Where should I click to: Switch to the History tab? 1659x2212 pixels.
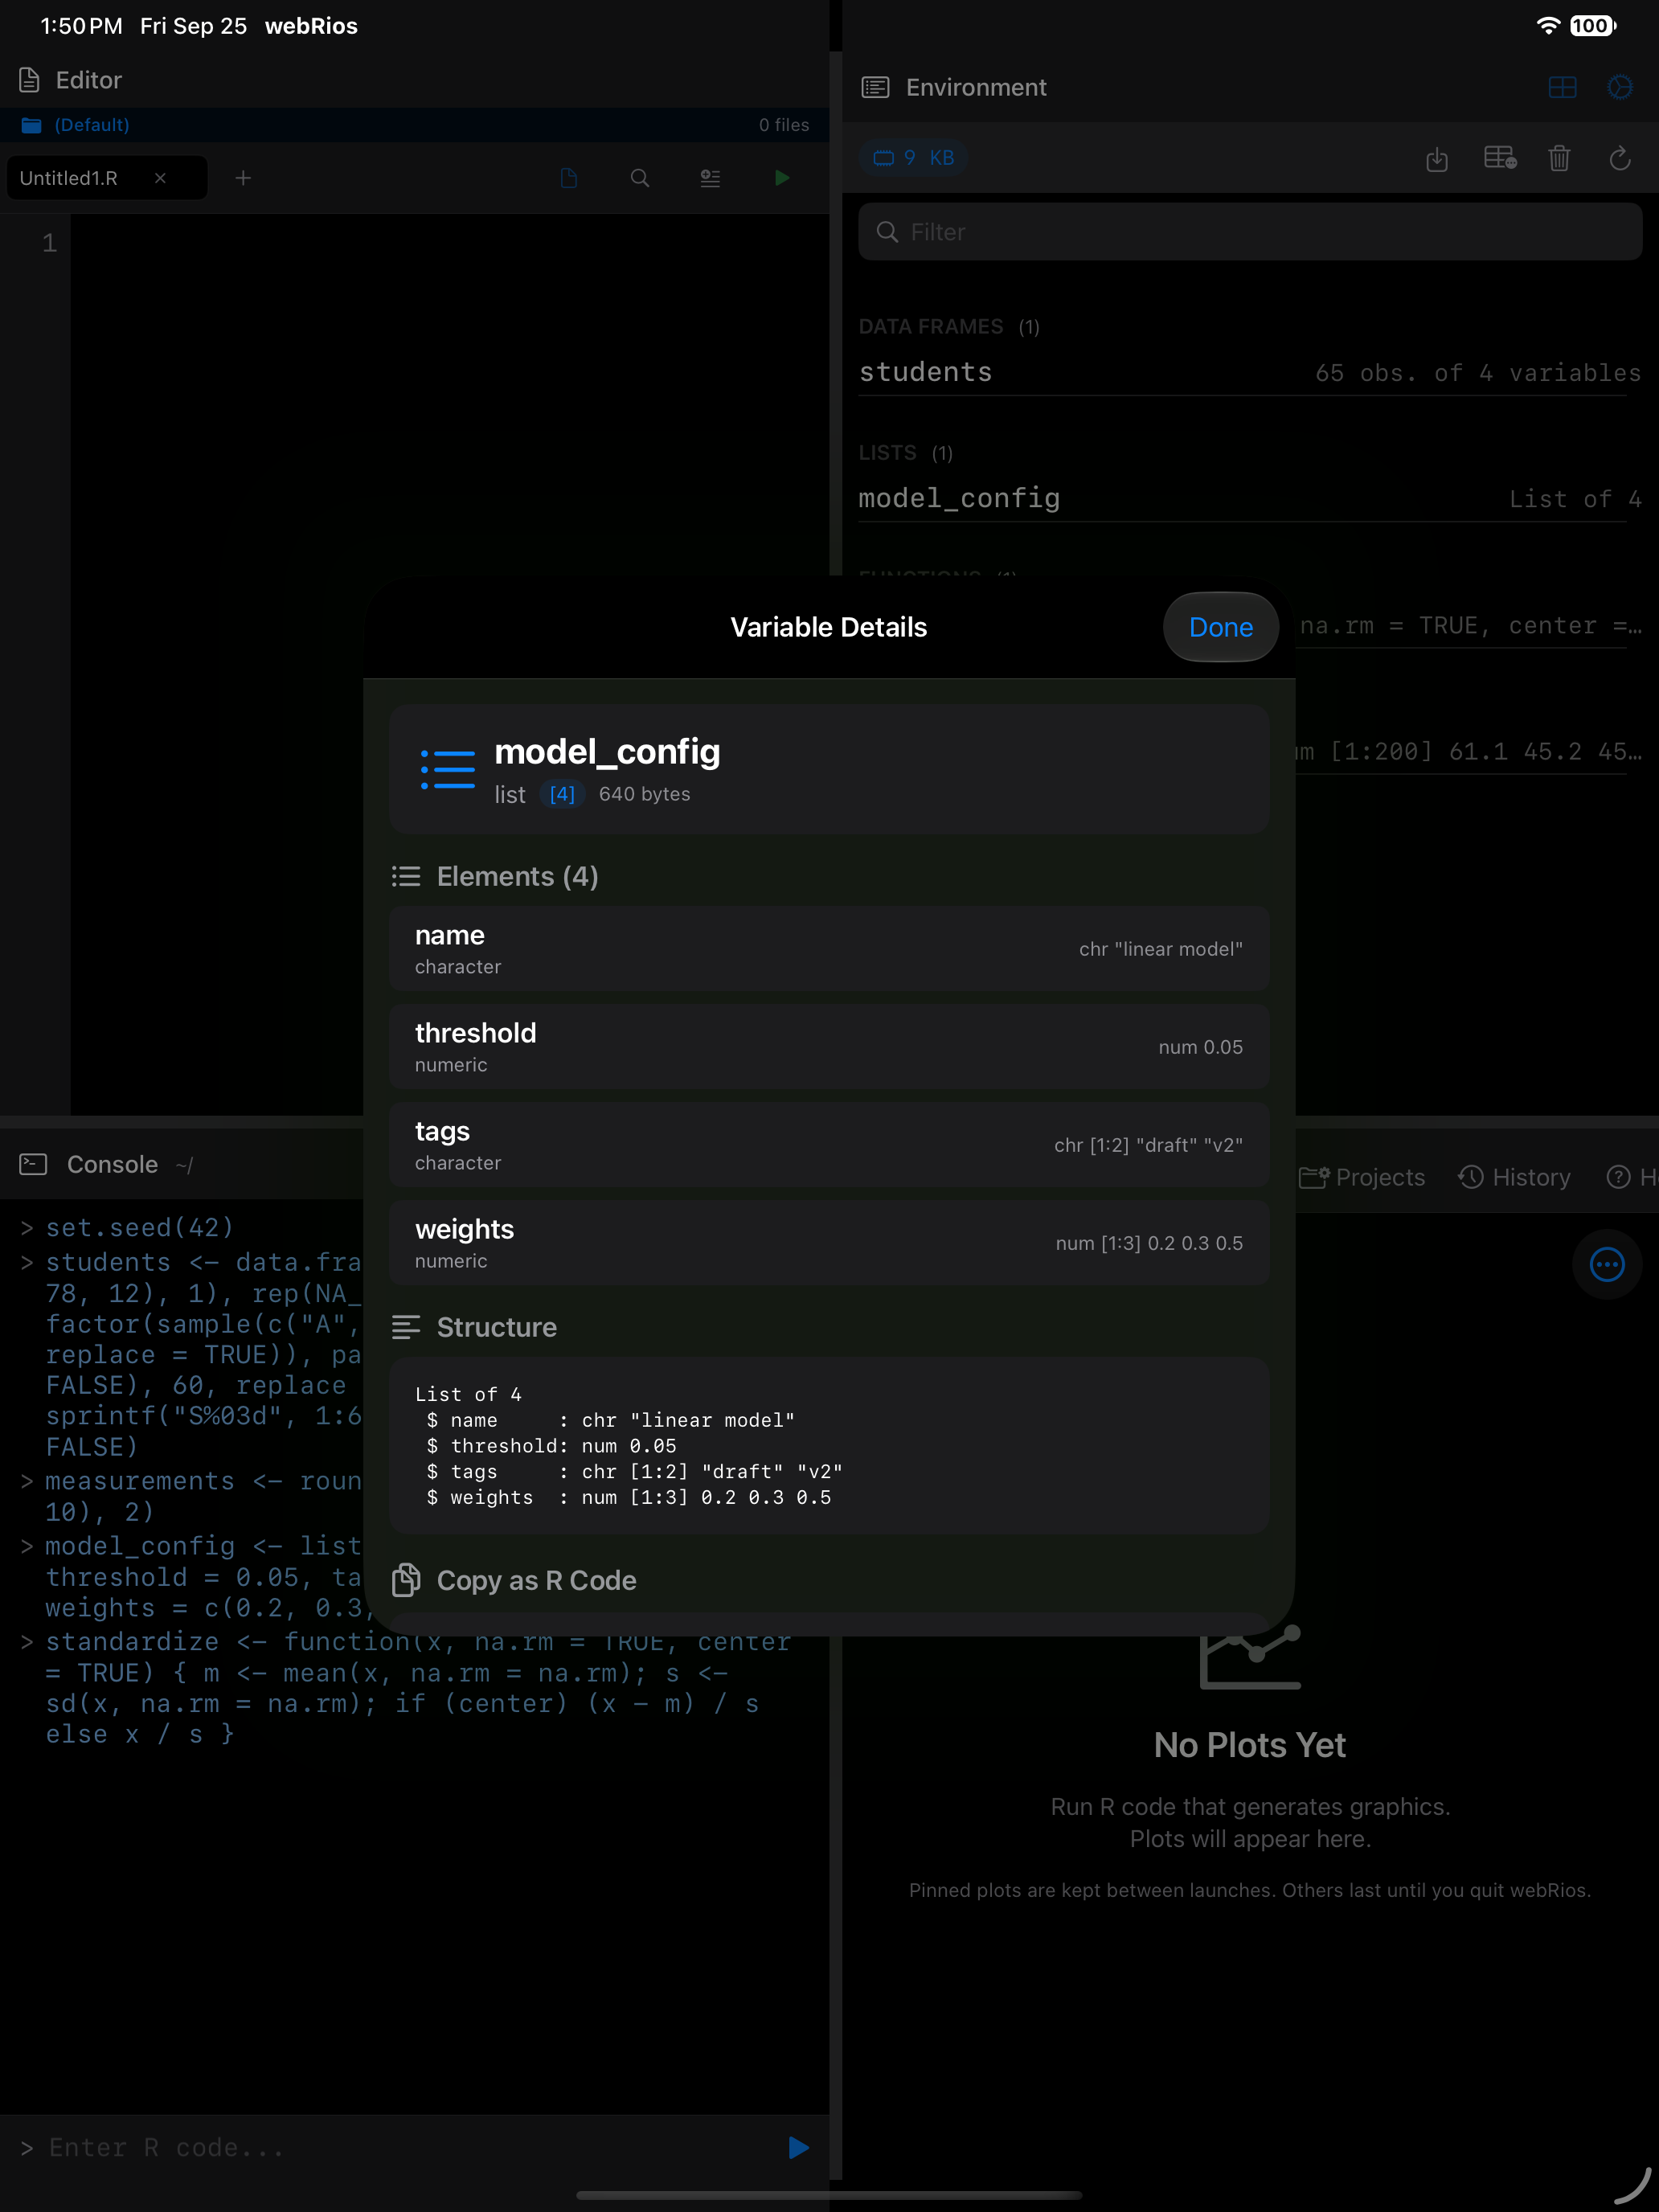[x=1514, y=1177]
